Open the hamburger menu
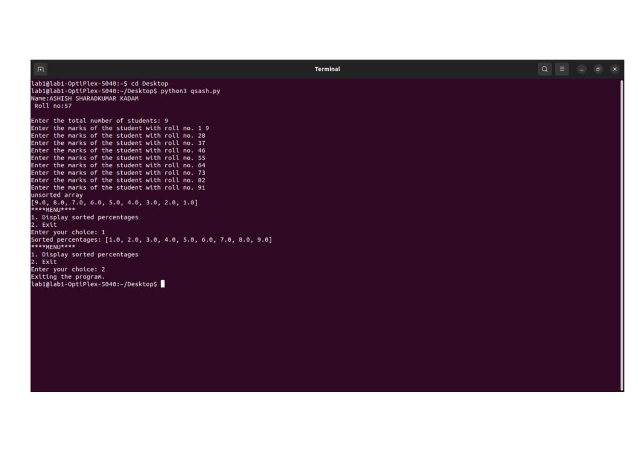 (562, 69)
